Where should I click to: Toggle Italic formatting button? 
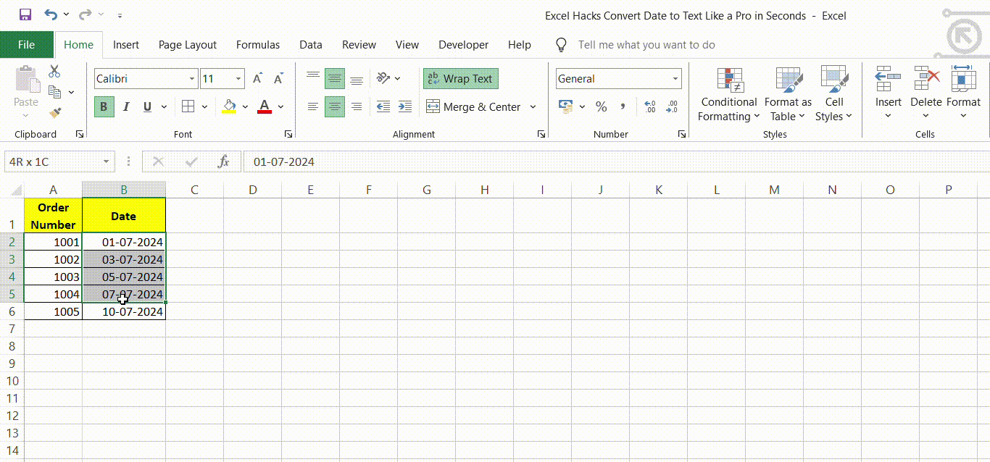tap(126, 107)
